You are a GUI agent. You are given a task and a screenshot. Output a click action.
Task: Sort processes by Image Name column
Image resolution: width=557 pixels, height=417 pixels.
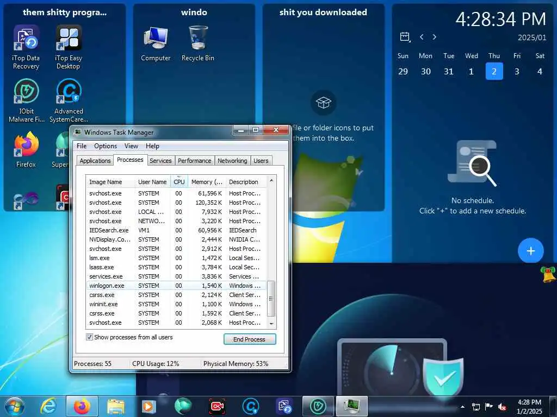tap(110, 182)
